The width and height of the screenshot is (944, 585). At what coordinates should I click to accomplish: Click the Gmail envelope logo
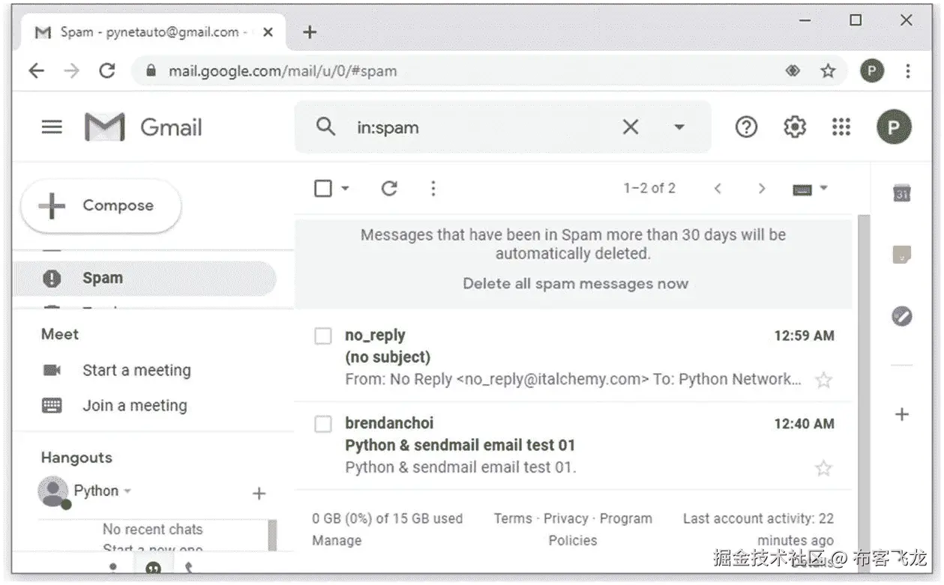coord(104,127)
